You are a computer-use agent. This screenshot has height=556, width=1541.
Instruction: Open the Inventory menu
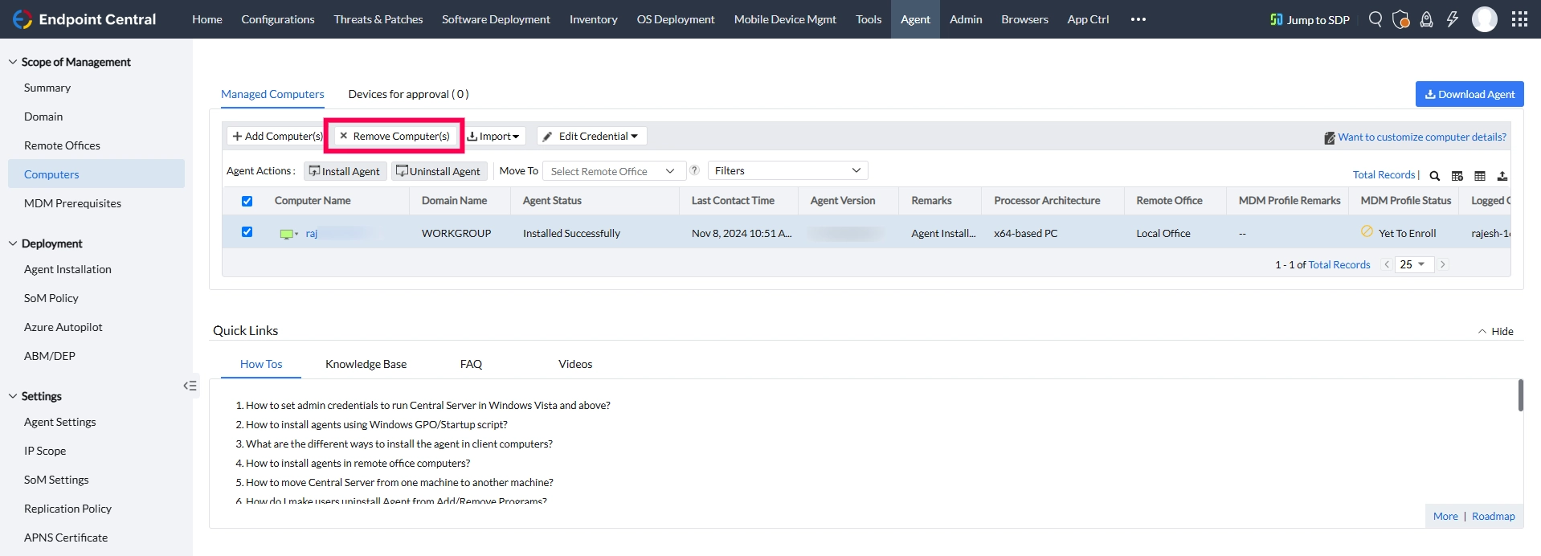tap(594, 19)
